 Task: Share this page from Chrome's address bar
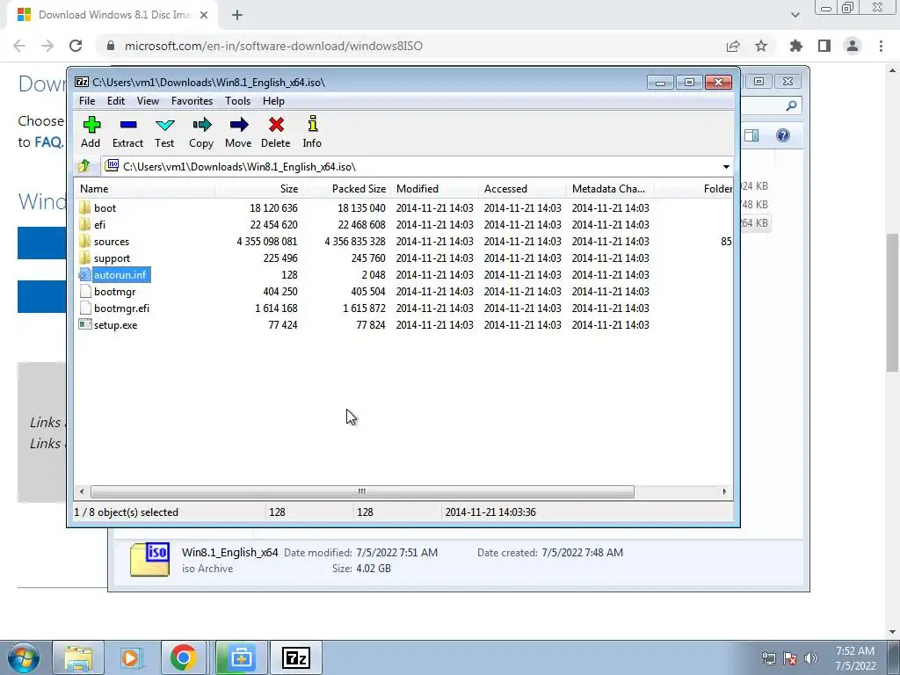pyautogui.click(x=733, y=46)
